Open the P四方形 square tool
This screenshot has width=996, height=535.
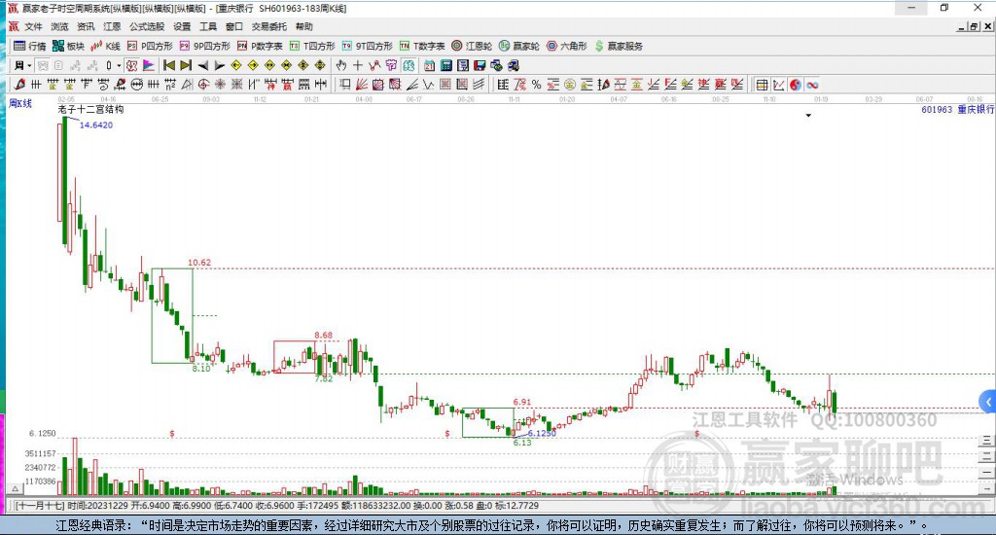click(150, 46)
